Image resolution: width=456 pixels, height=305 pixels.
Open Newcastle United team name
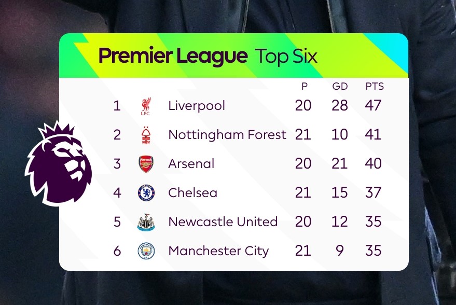point(223,222)
